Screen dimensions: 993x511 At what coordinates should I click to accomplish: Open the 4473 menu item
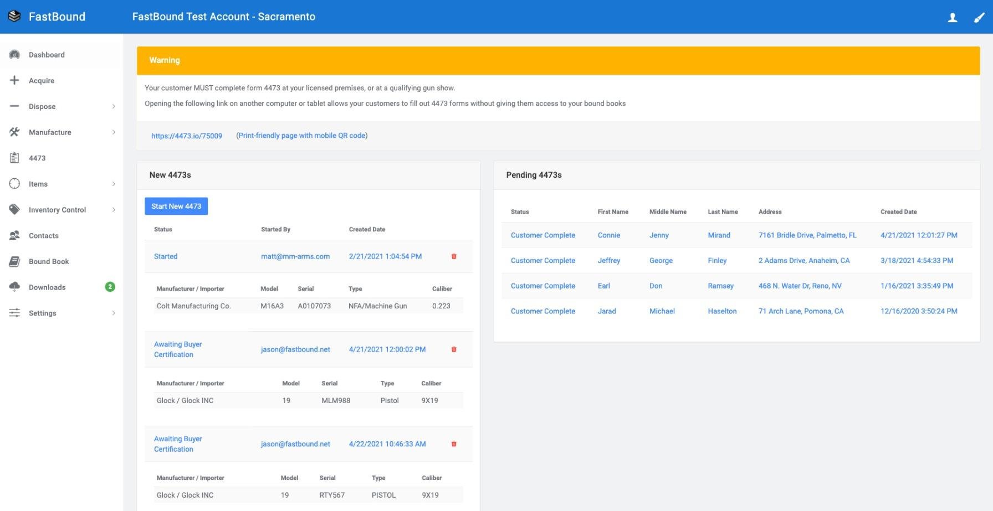point(37,158)
